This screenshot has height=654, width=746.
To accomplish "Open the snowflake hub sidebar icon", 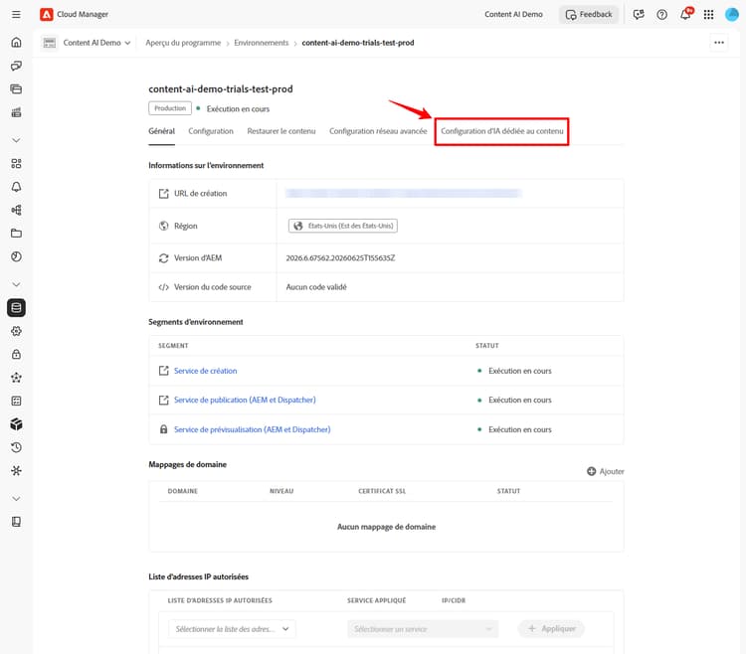I will click(x=16, y=471).
